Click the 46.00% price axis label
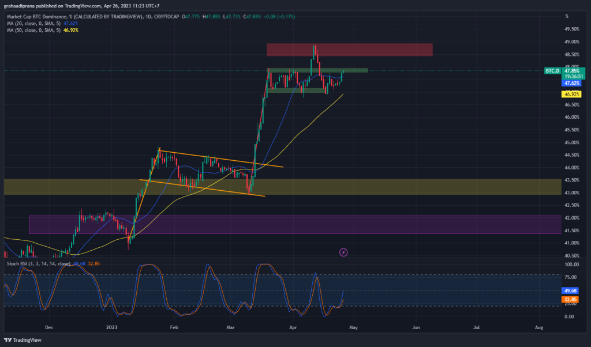Viewport: 591px width, 347px height. [572, 117]
